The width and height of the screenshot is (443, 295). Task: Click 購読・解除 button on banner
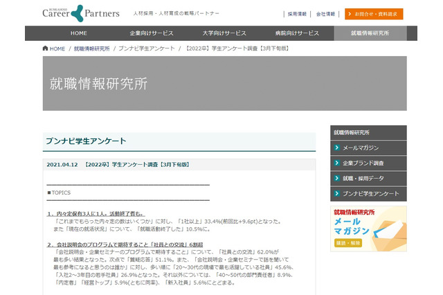[348, 243]
